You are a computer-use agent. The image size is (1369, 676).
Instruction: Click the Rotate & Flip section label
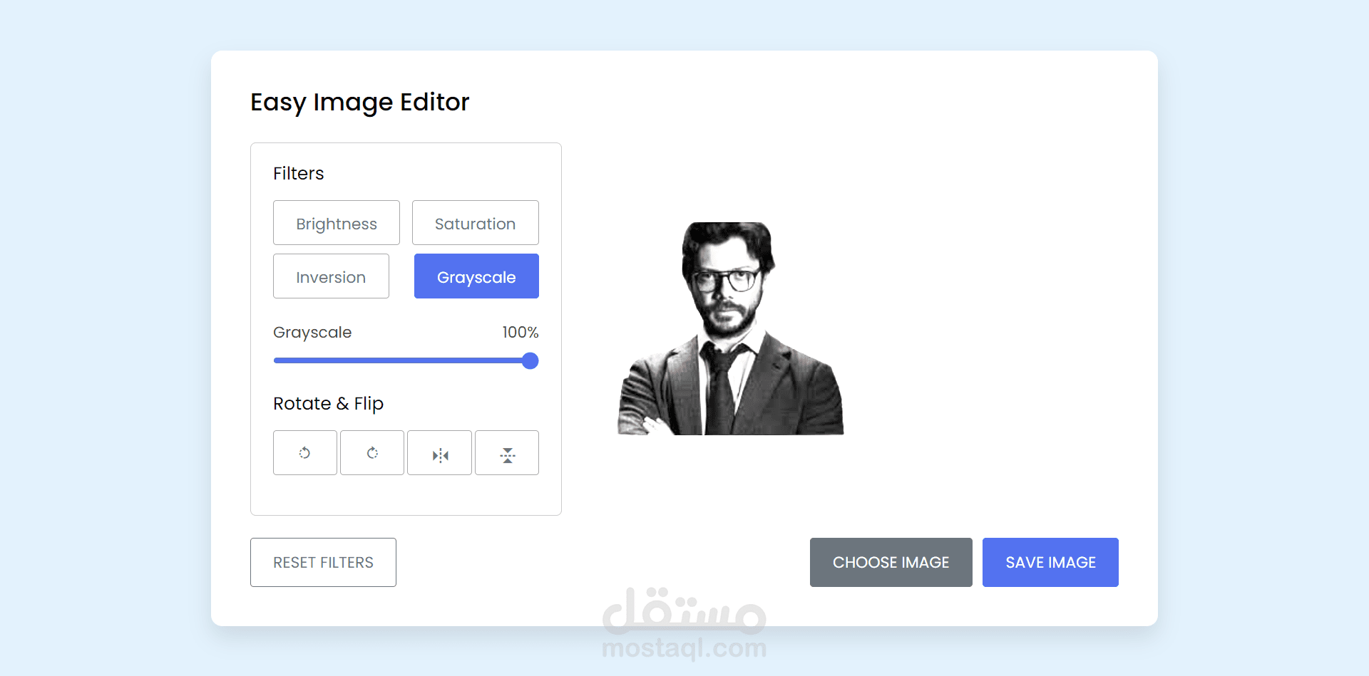point(328,403)
